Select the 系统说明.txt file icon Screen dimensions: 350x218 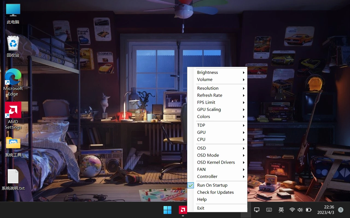[x=13, y=180]
